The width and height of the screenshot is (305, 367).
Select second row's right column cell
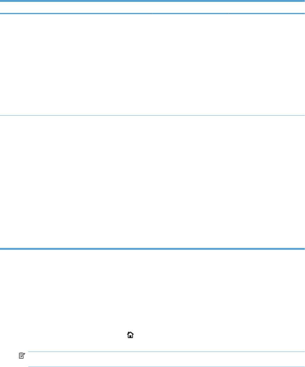[267, 182]
